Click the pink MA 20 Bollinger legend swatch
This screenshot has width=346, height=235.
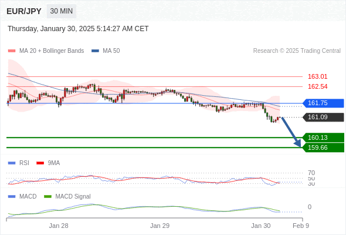click(12, 51)
